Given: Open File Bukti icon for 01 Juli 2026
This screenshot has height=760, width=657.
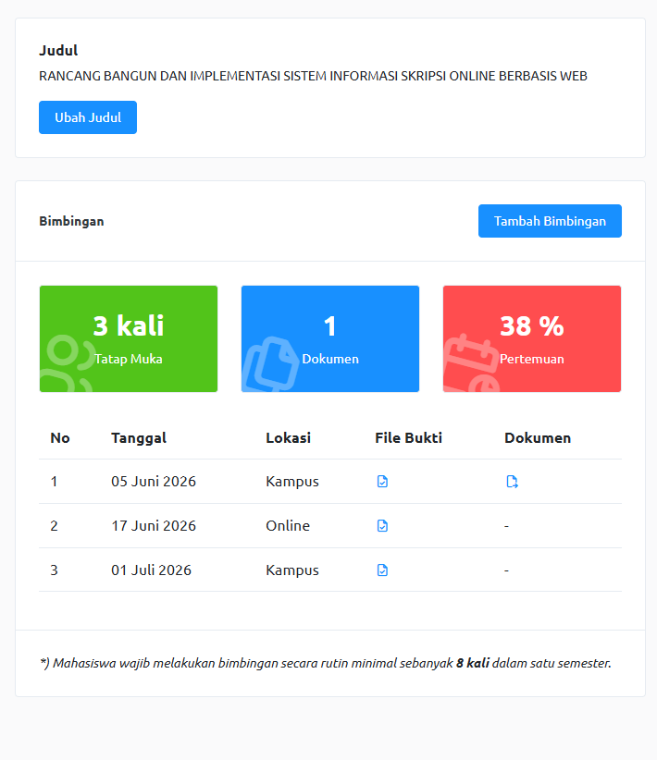Looking at the screenshot, I should click(x=382, y=570).
